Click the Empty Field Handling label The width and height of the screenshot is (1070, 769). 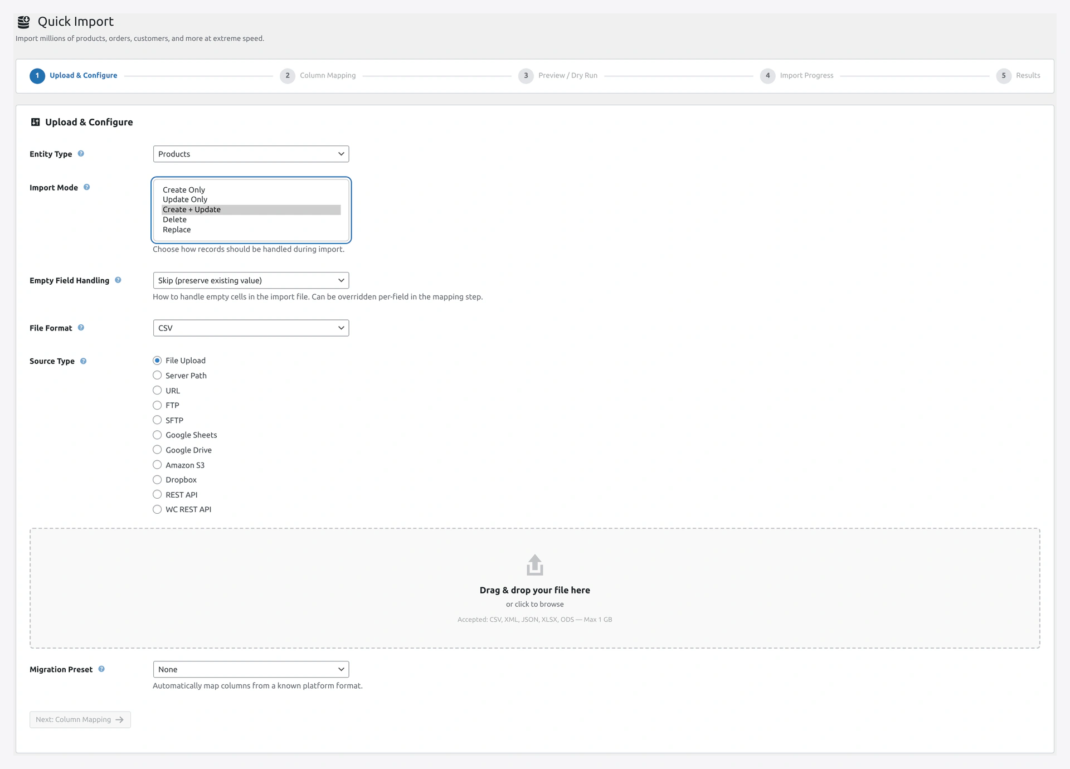69,280
